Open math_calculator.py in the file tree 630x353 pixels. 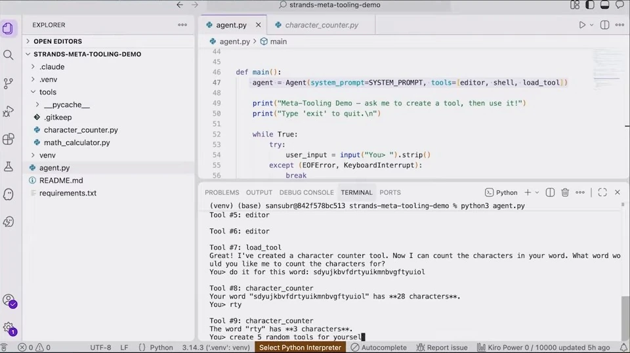(x=77, y=142)
